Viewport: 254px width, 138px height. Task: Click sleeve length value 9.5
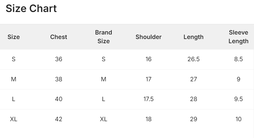point(238,99)
